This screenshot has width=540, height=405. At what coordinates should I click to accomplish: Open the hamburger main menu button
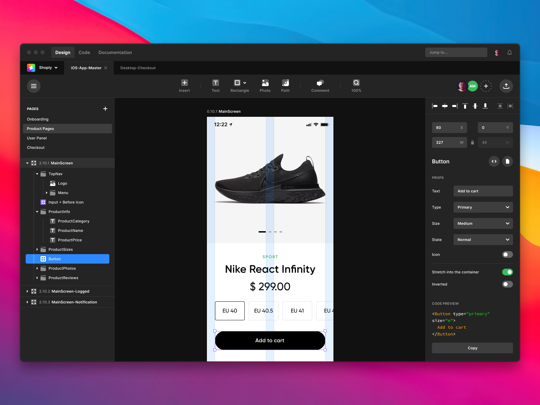click(x=34, y=86)
